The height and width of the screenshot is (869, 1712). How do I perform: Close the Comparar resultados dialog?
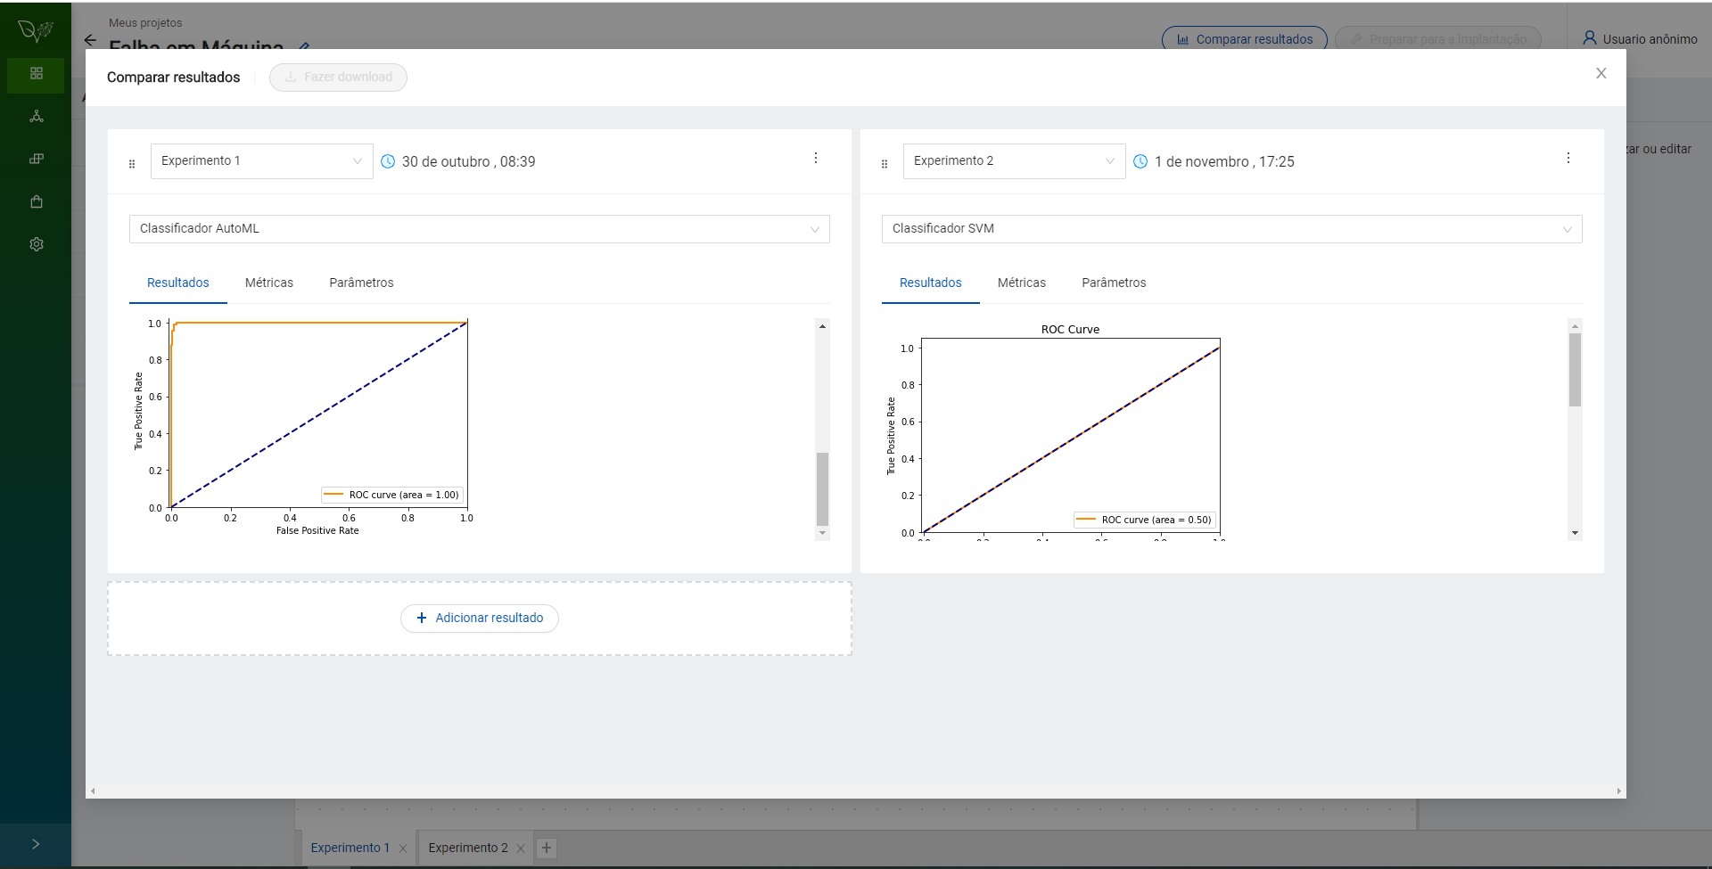pyautogui.click(x=1601, y=73)
